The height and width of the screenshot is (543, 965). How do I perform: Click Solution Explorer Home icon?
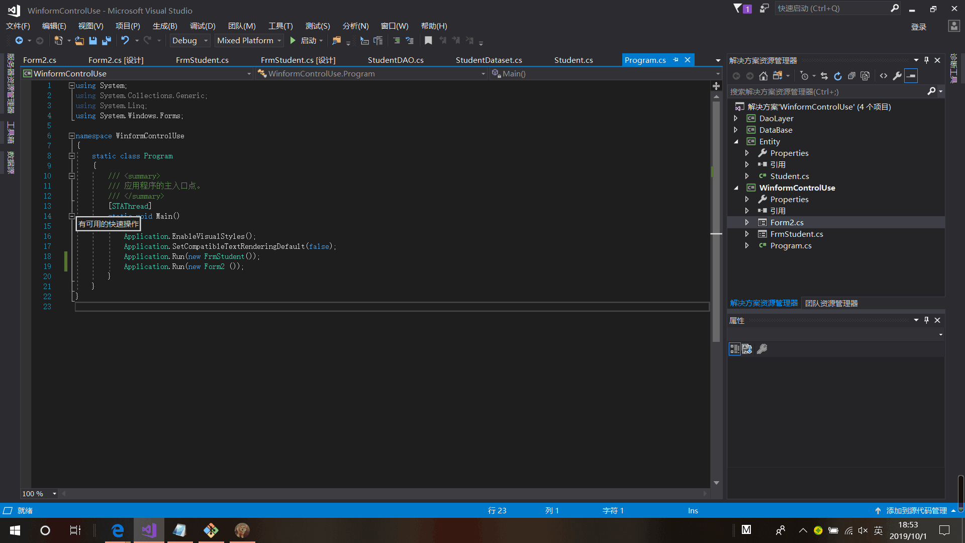763,76
